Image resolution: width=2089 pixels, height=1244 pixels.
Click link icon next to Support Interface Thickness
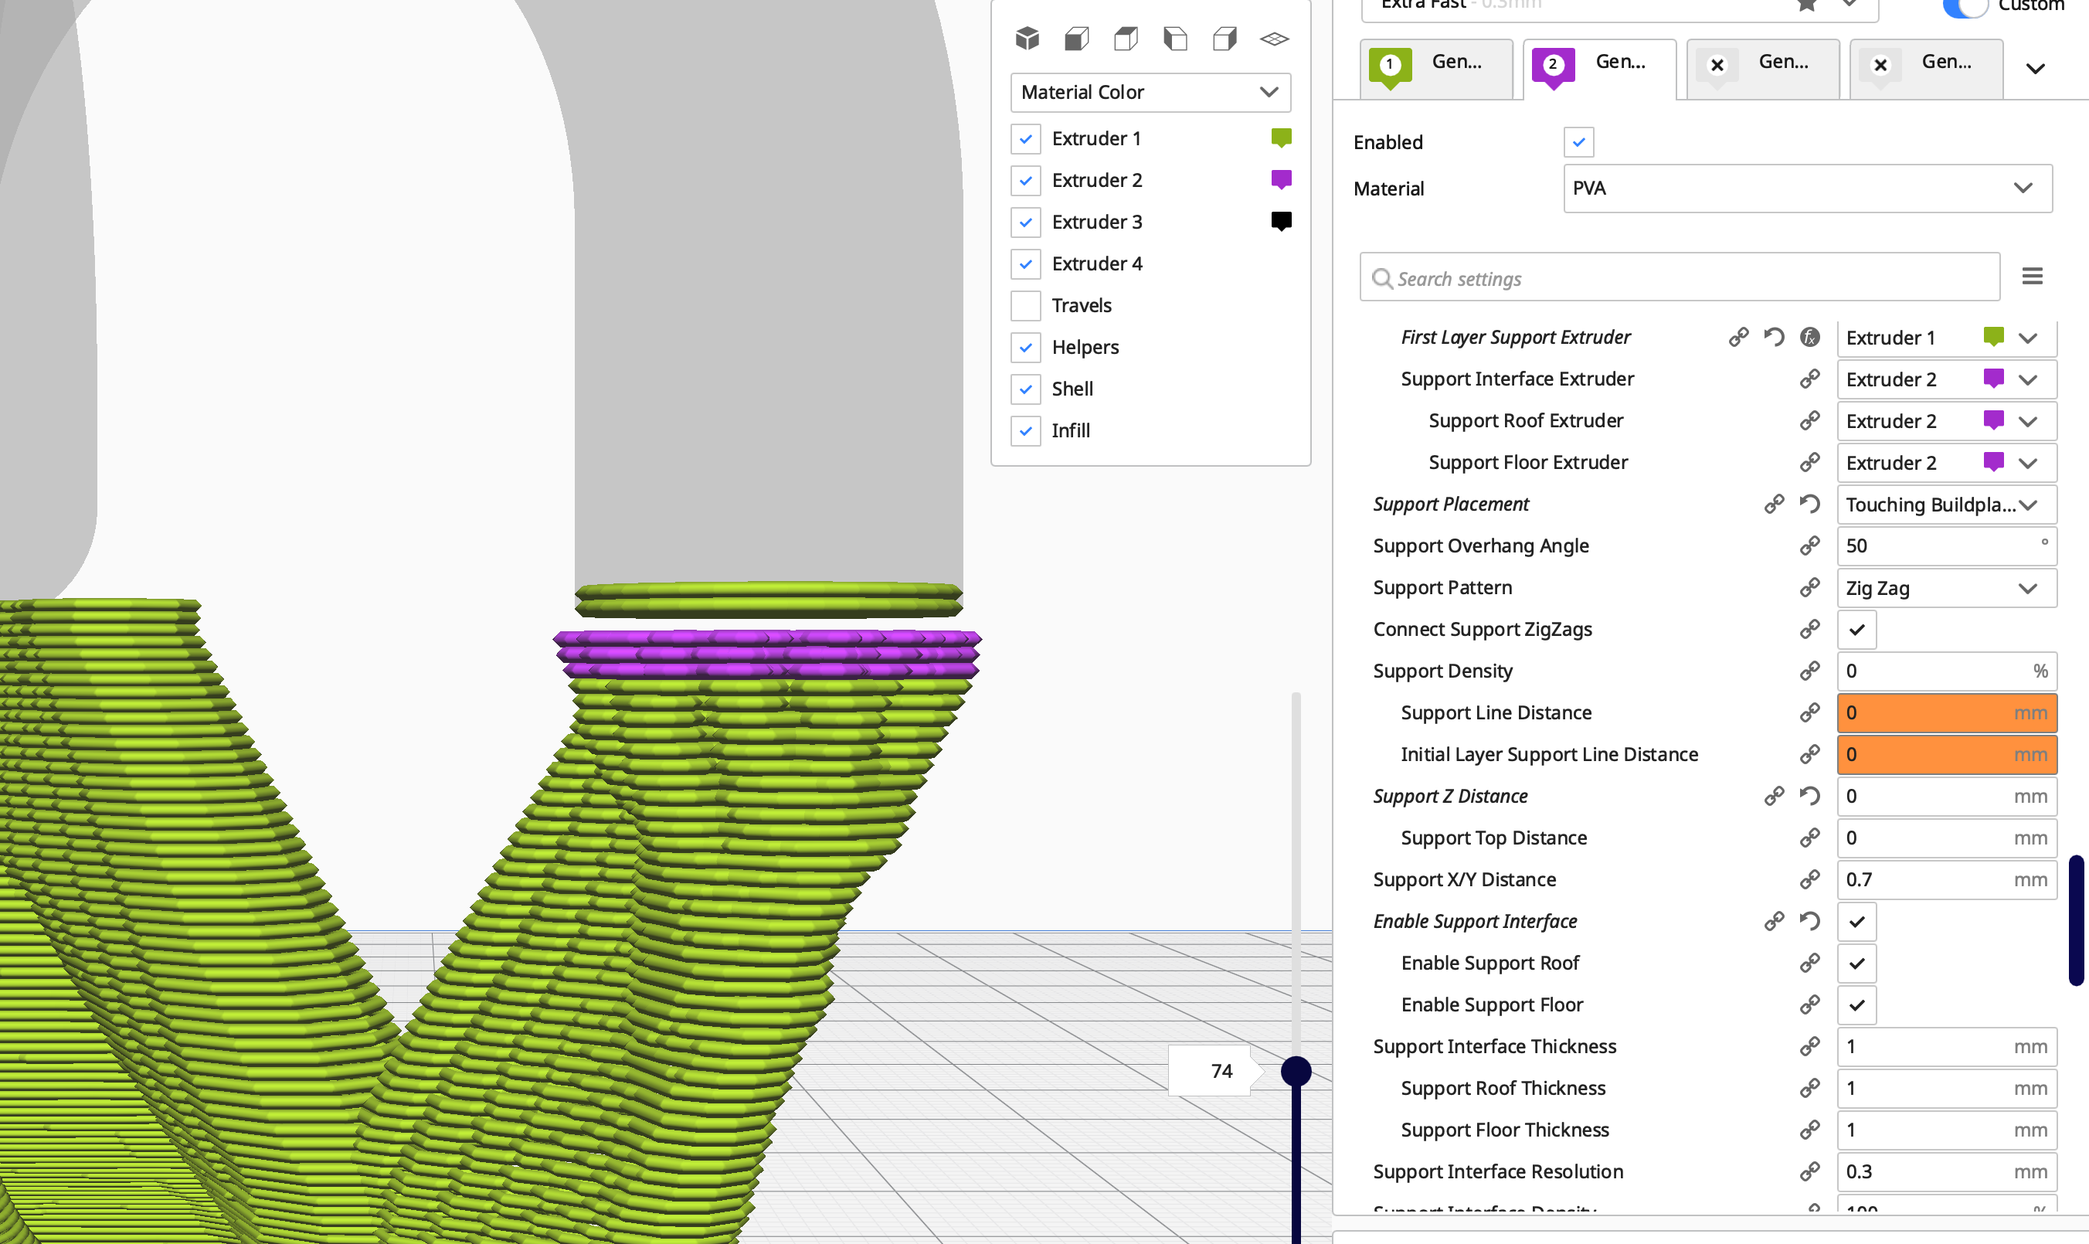click(1810, 1046)
